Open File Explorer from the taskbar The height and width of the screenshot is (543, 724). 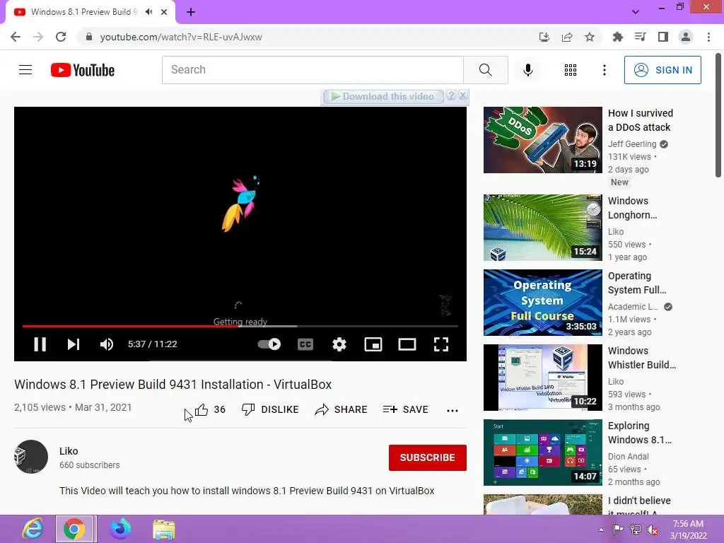[x=164, y=529]
